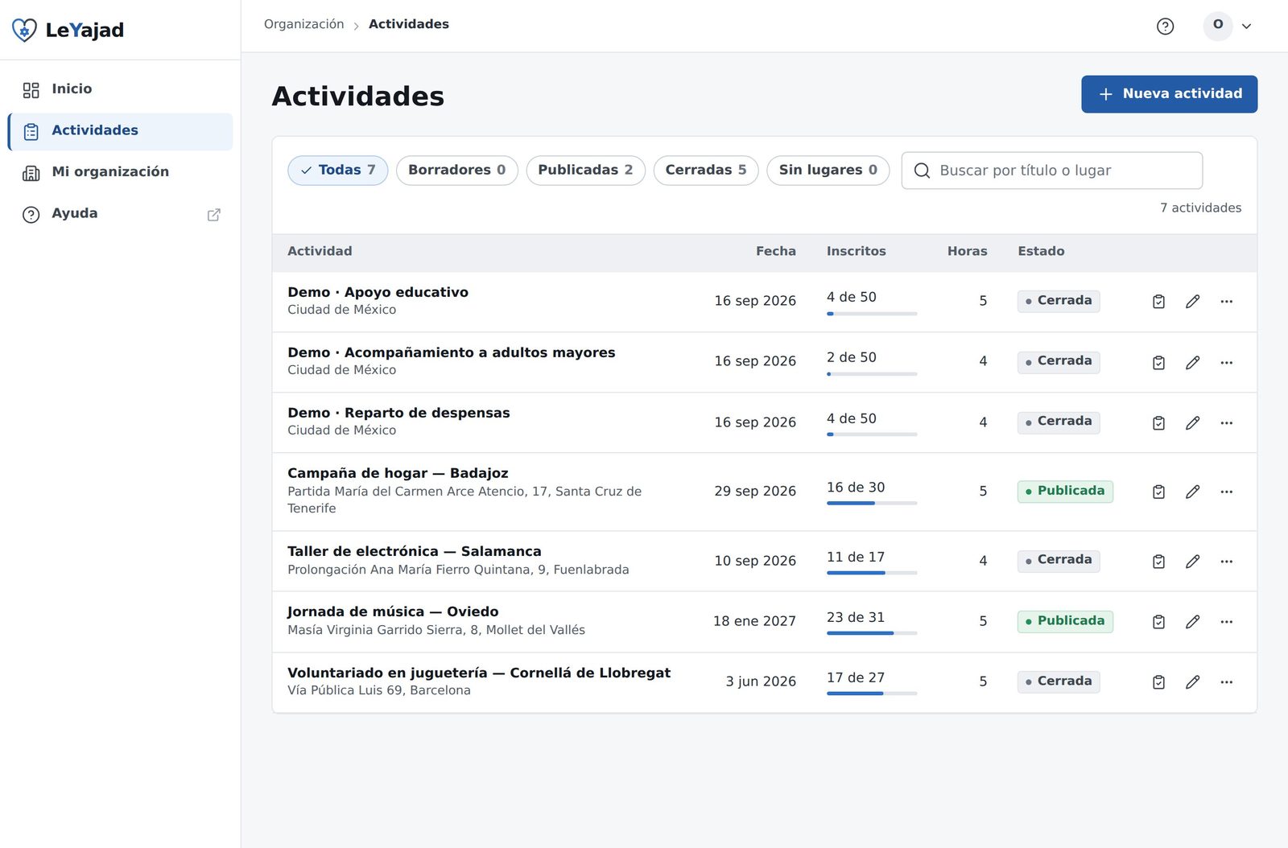
Task: Filter by Borradores
Action: pyautogui.click(x=456, y=170)
